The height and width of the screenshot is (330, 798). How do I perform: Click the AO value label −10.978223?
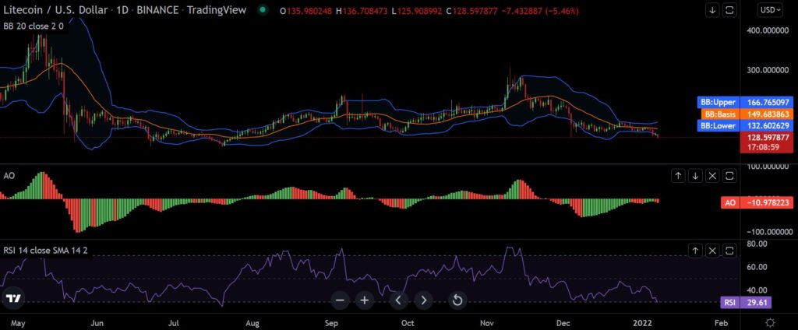click(756, 202)
